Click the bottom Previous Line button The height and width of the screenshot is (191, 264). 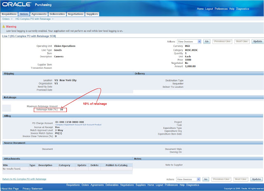(x=221, y=179)
